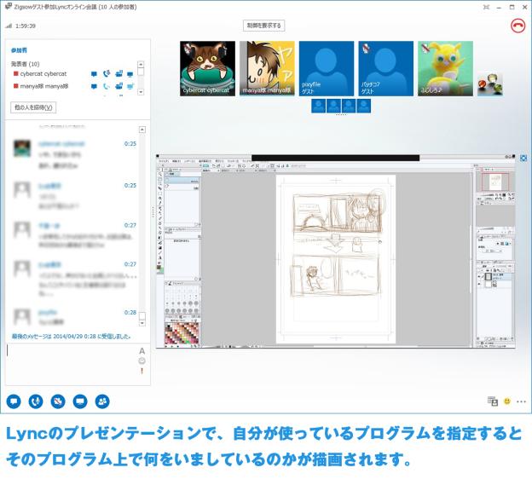Click phone audio icon in manya row
The height and width of the screenshot is (479, 532).
click(107, 86)
